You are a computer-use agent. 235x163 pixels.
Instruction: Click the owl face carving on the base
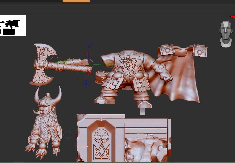[101, 136]
